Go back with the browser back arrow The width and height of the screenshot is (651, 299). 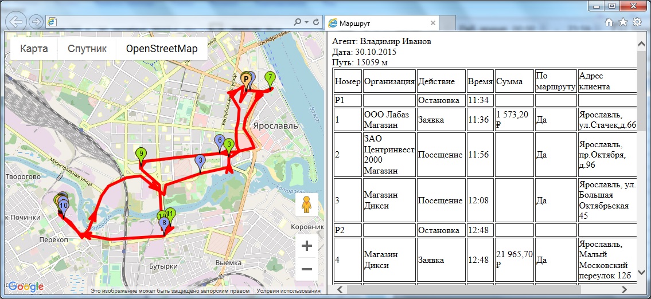17,22
